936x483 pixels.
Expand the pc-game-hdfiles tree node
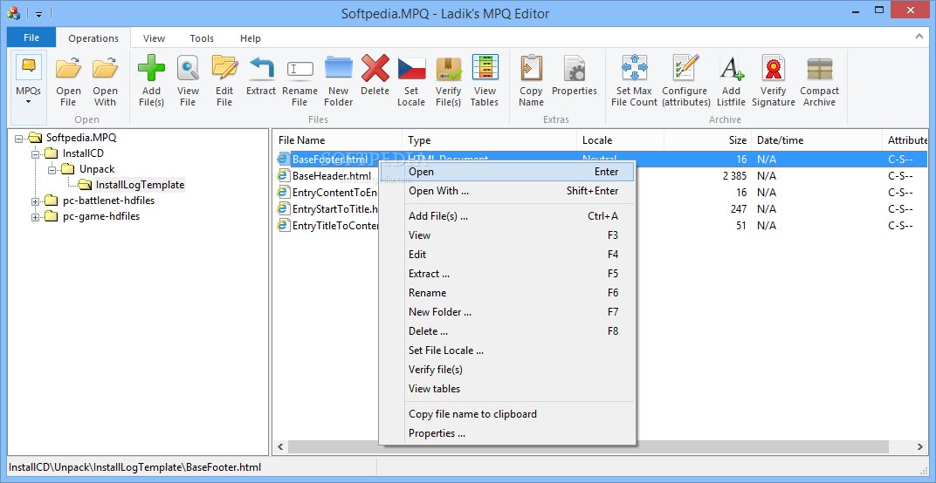click(35, 217)
